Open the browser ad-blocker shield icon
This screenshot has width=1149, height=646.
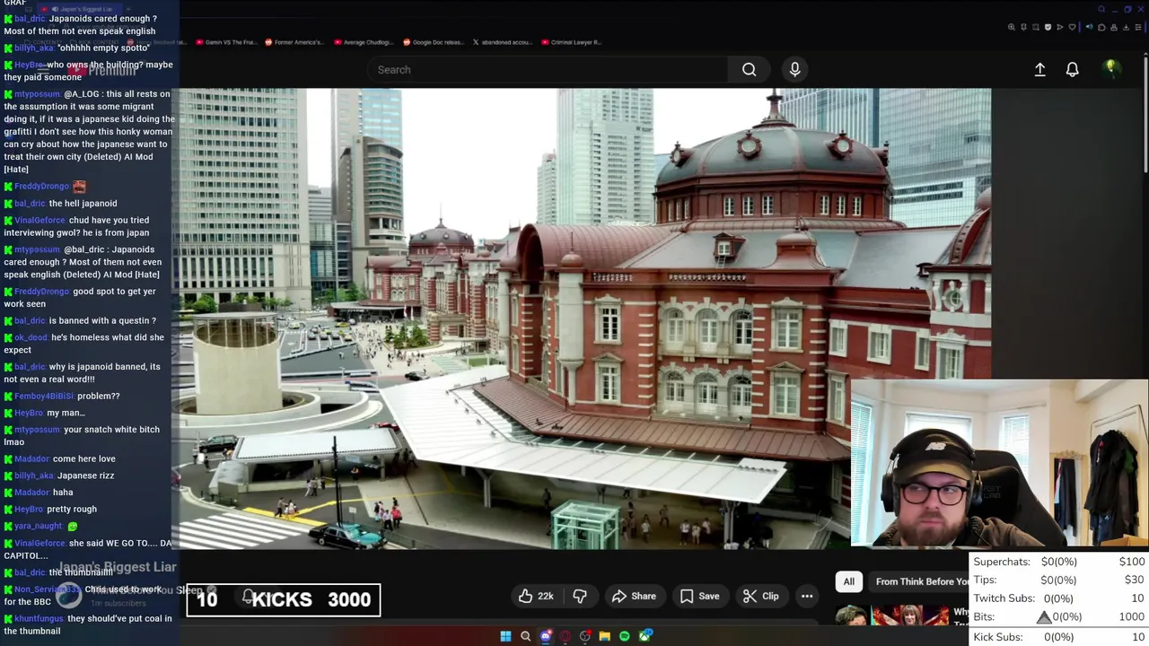point(1048,27)
